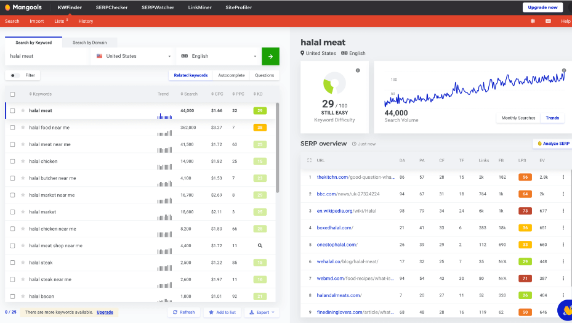Toggle the Filter switch
572x323 pixels.
[15, 75]
